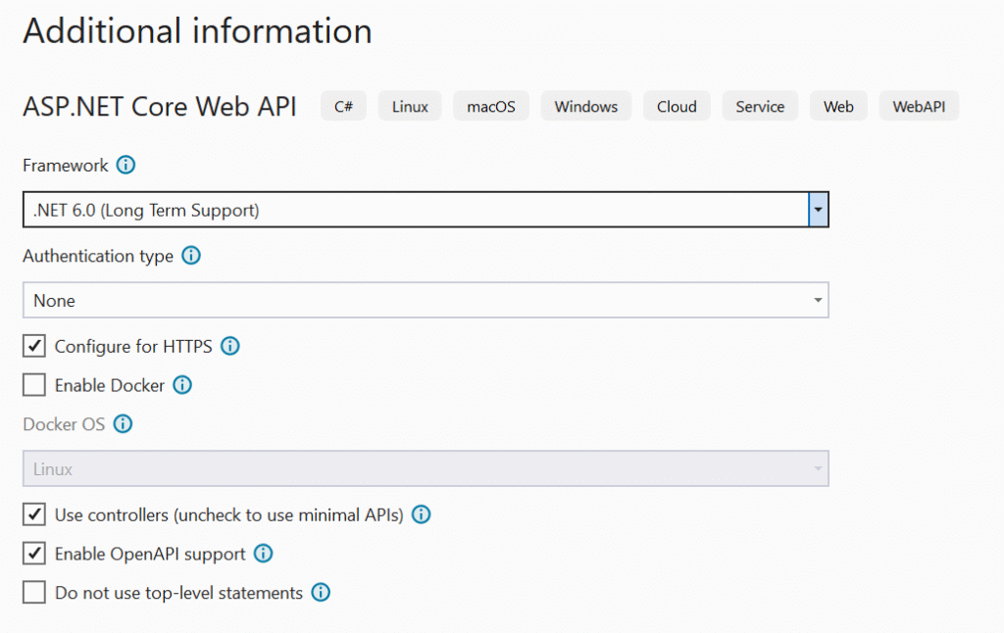The width and height of the screenshot is (1004, 633).
Task: Click the Authentication type info icon
Action: coord(191,256)
